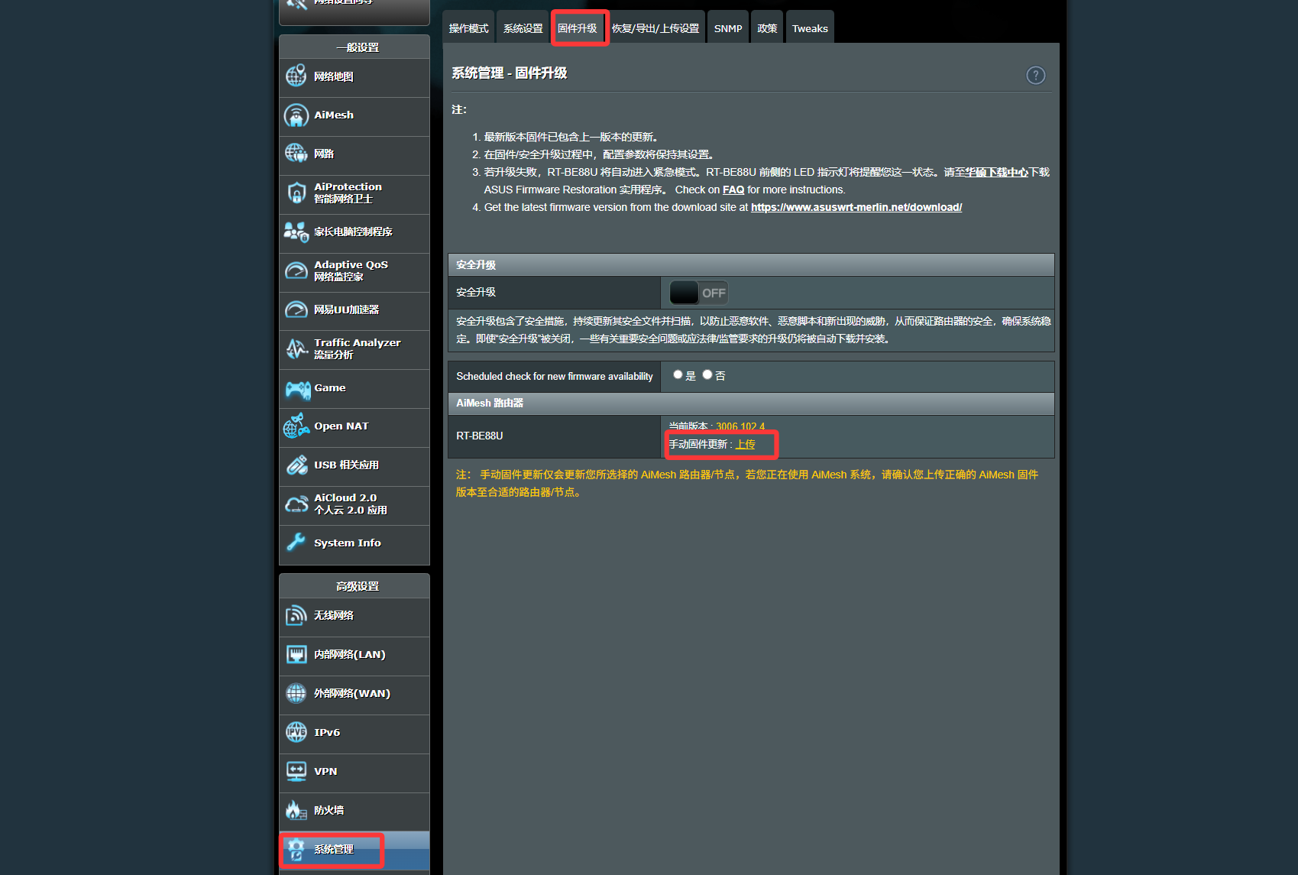This screenshot has width=1298, height=875.
Task: Switch to the 政策 tab
Action: [767, 28]
